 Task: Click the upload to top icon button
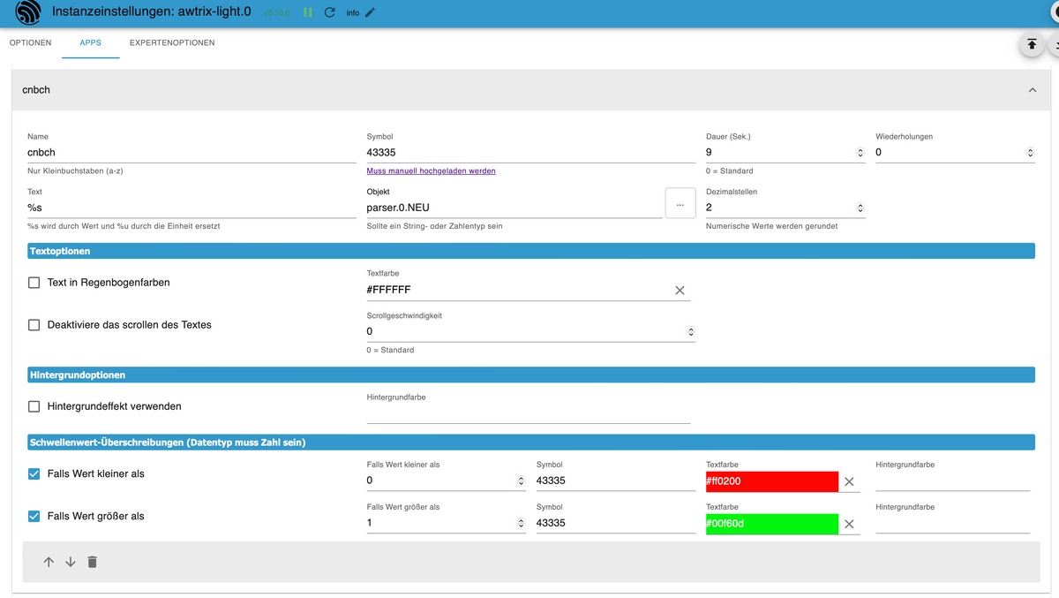tap(1032, 44)
